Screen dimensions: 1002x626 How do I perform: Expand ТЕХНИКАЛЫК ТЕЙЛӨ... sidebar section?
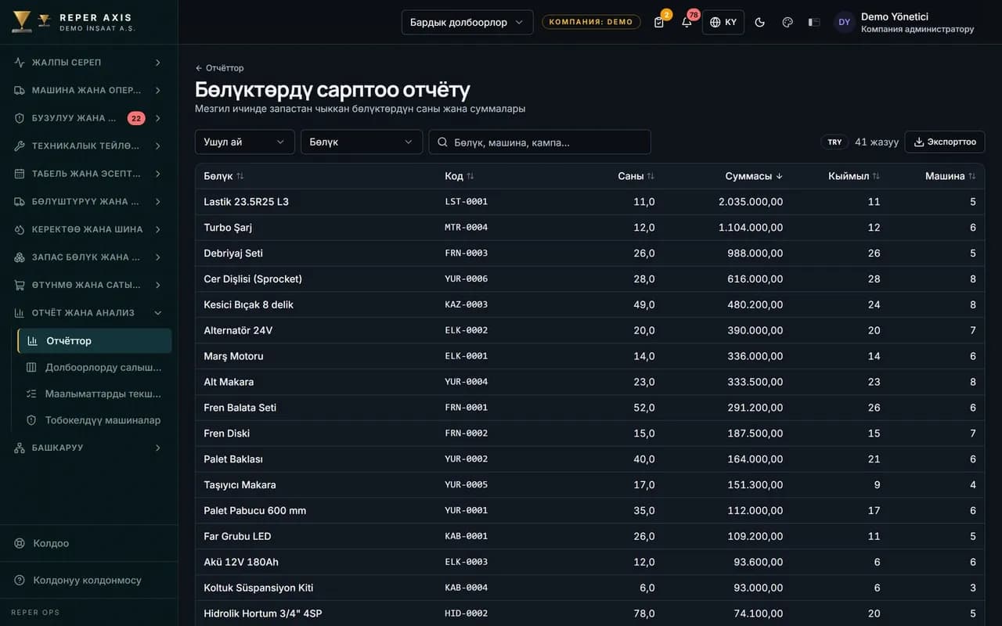pos(88,146)
